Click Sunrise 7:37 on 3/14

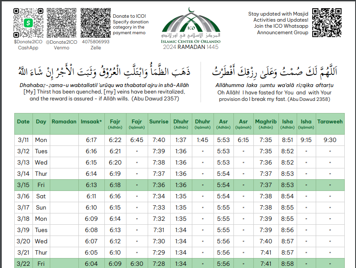159,174
